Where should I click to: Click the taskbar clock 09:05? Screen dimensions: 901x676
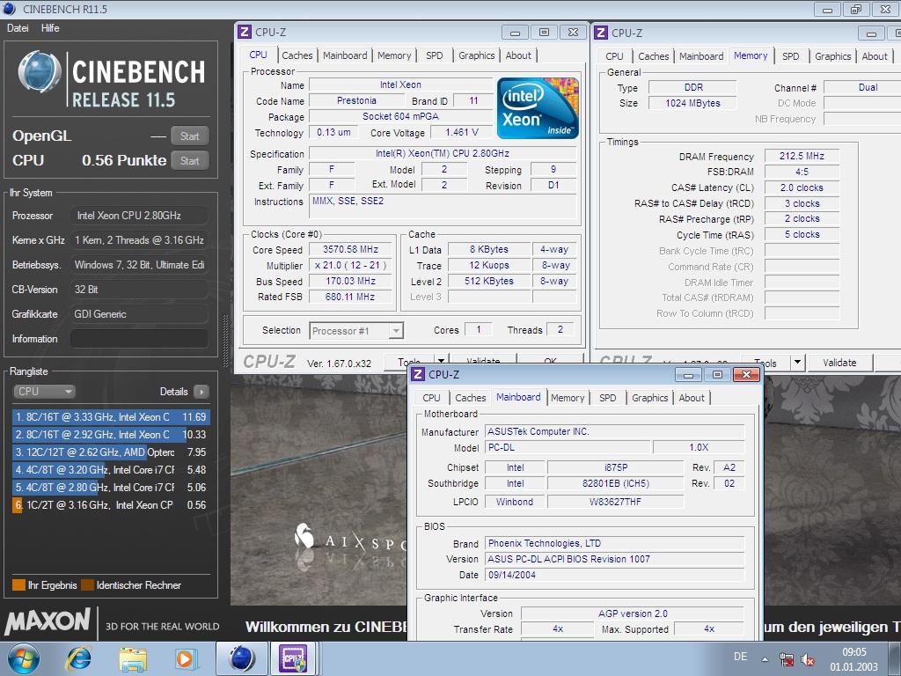pyautogui.click(x=853, y=652)
